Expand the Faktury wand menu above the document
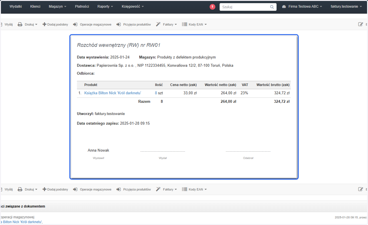The height and width of the screenshot is (225, 368). pyautogui.click(x=167, y=24)
